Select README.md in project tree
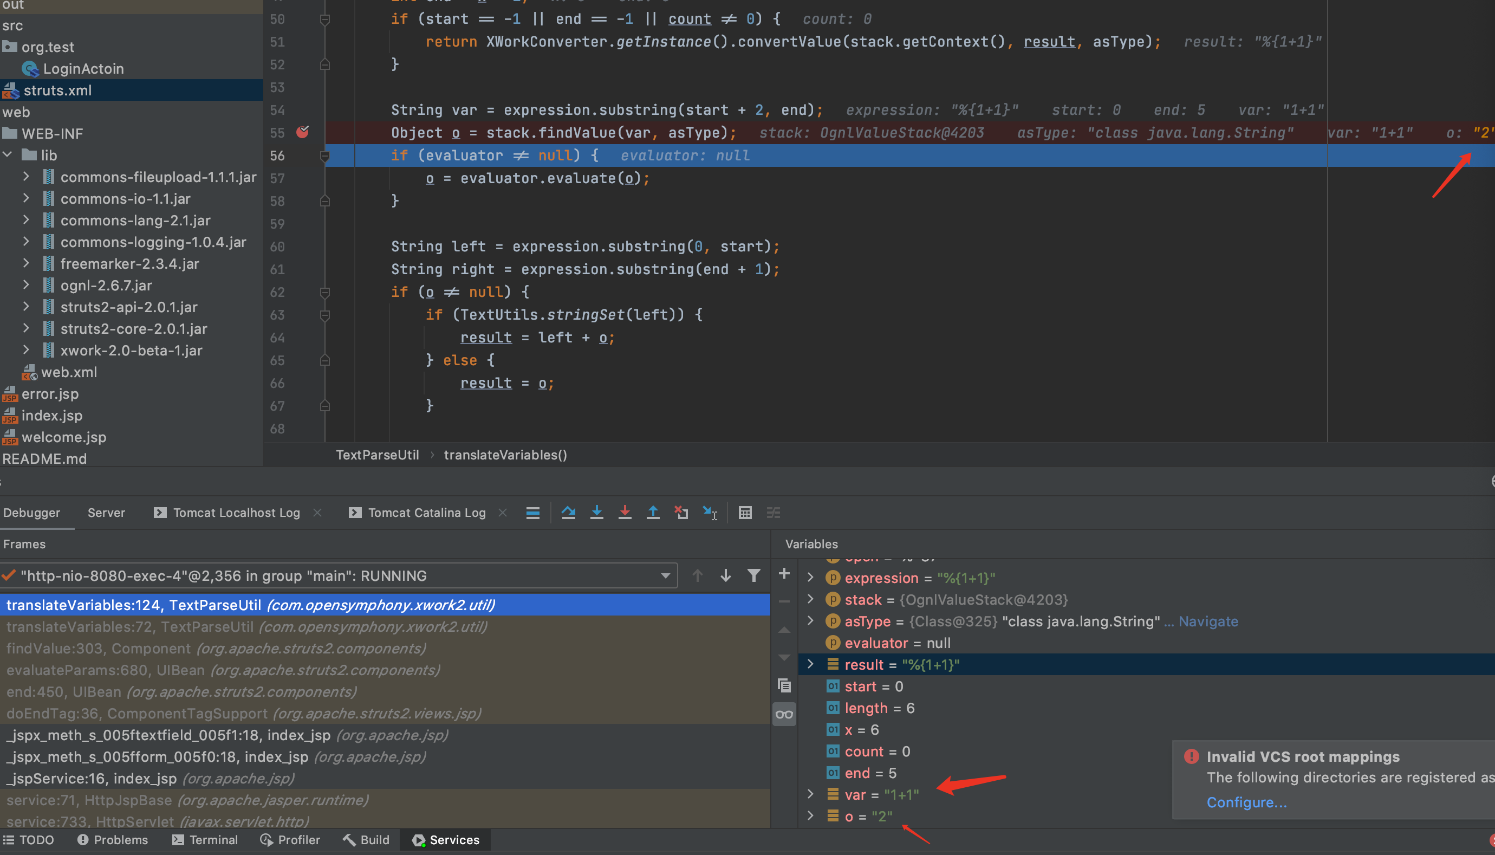 tap(44, 458)
